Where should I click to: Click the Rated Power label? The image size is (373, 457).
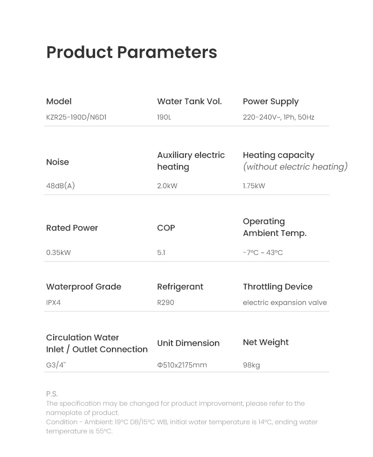coord(72,228)
